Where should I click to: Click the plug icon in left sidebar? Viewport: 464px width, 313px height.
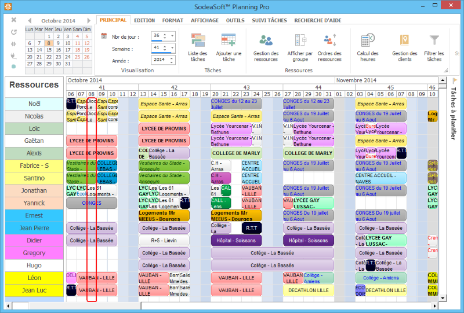(13, 56)
